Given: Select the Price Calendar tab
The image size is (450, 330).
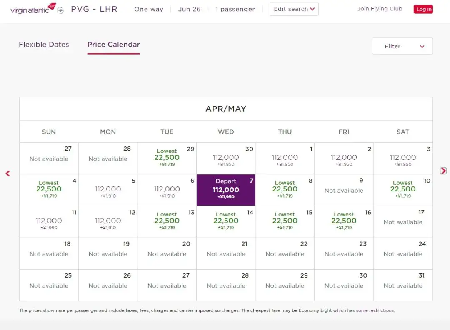Looking at the screenshot, I should (113, 45).
